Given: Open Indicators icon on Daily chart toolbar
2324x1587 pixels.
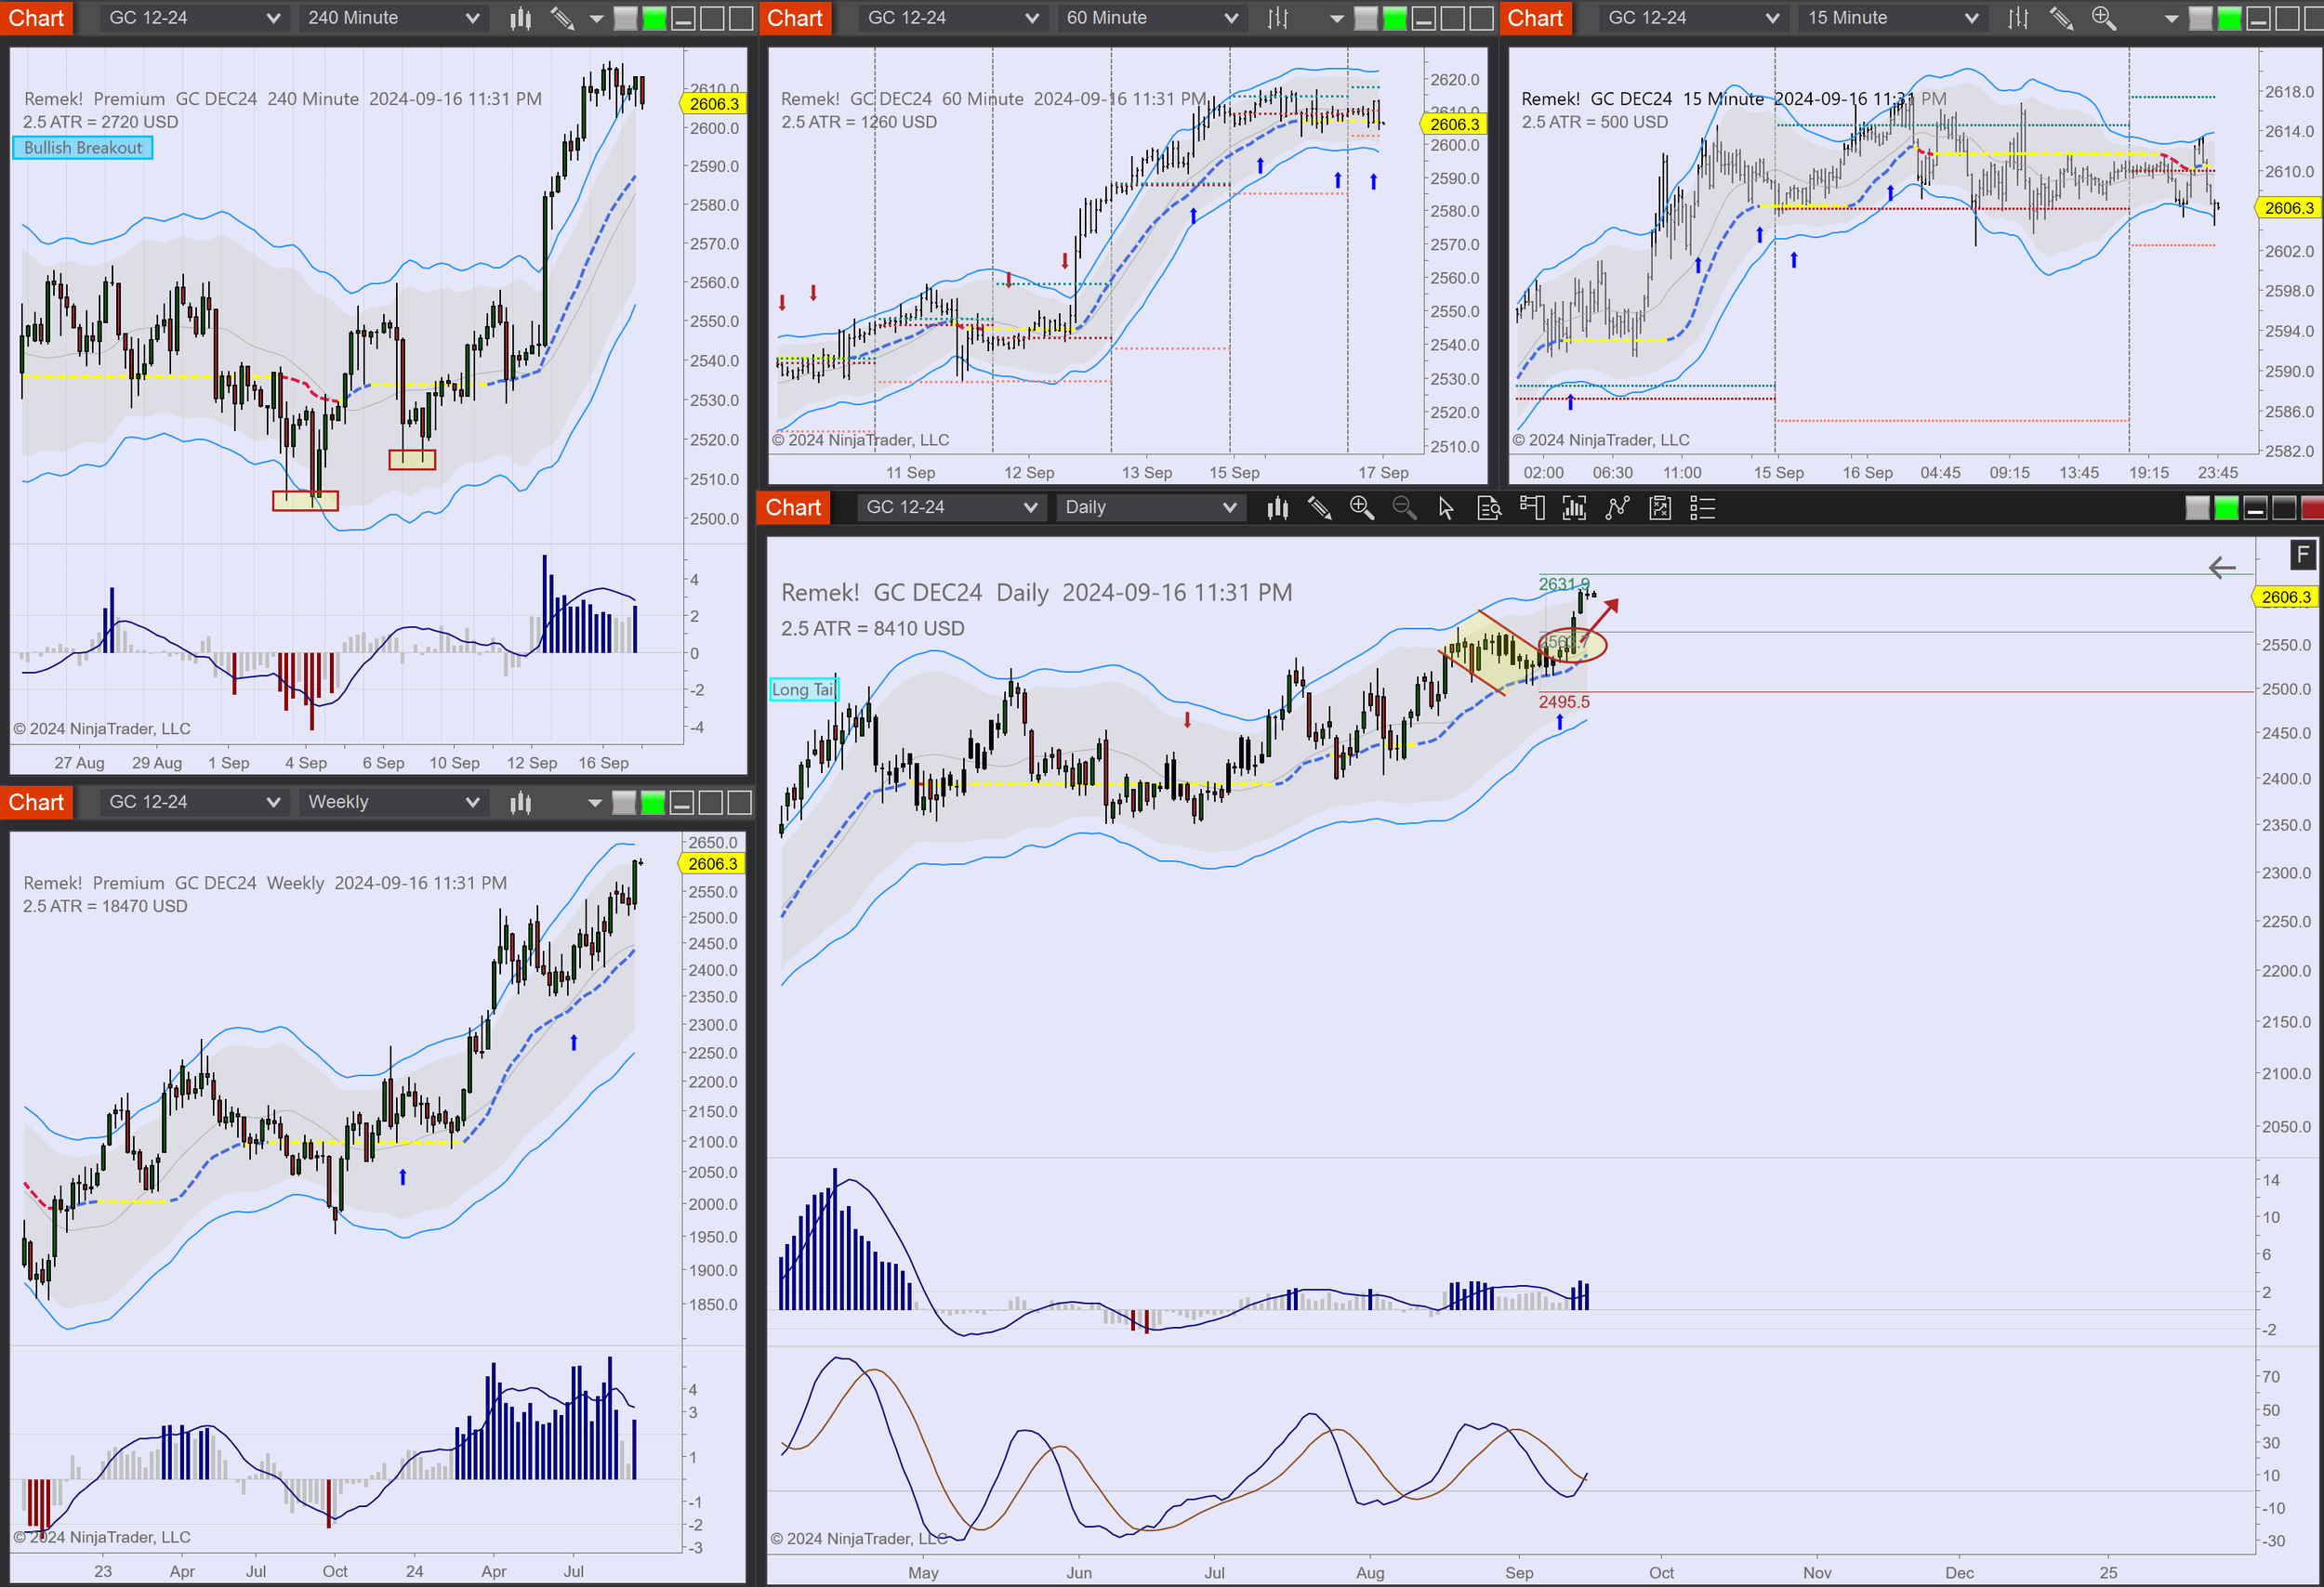Looking at the screenshot, I should click(x=1617, y=507).
